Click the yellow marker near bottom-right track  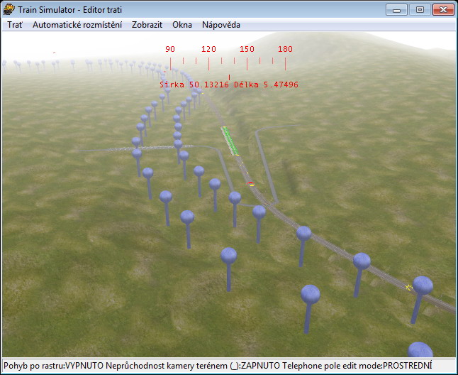click(x=409, y=287)
